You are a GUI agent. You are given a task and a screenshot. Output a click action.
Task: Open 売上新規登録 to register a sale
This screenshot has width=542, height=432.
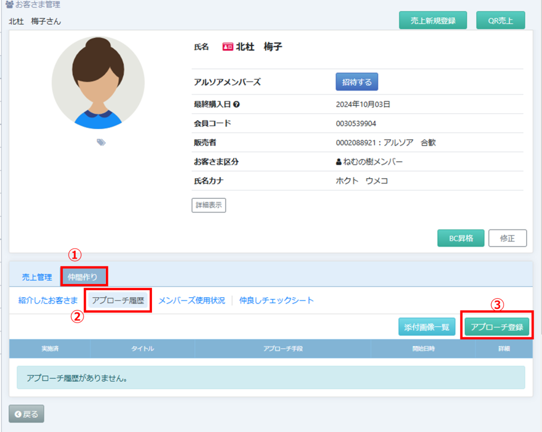coord(432,21)
